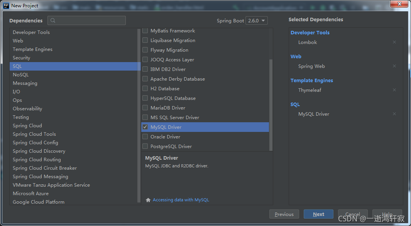Select the Oracle Driver checkbox
This screenshot has width=411, height=226.
(x=145, y=137)
